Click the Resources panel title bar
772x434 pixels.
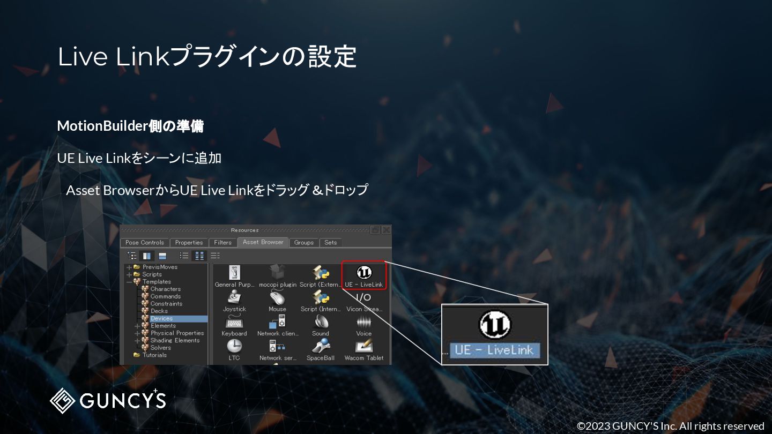coord(244,230)
